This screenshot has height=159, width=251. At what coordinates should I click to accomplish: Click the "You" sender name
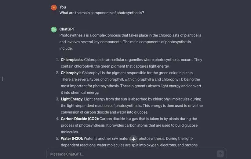[63, 7]
